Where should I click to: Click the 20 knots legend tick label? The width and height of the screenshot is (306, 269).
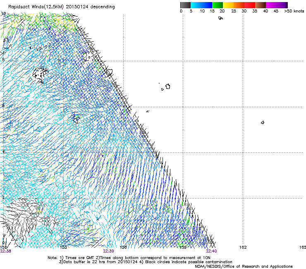[x=222, y=11]
